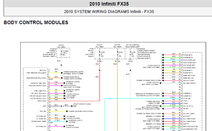
Task: Click 'MEMORY SYSTEMS' beside the A/T SHIFT wire
Action: [153, 116]
